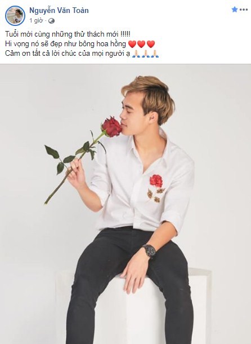The image size is (251, 344).
Task: Click the first red heart emoji
Action: (132, 44)
